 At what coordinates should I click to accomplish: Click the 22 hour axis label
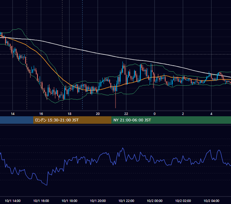(x=126, y=114)
